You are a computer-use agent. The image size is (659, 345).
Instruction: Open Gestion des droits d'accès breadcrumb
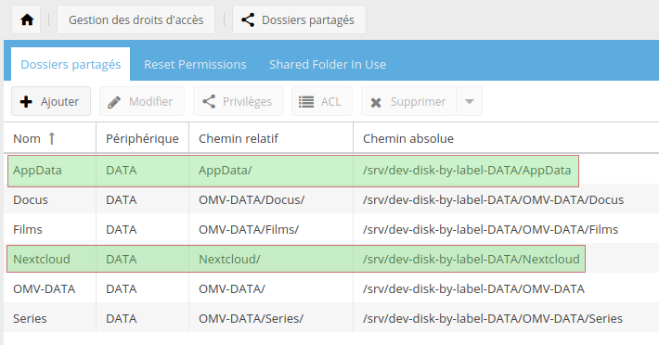(x=136, y=19)
